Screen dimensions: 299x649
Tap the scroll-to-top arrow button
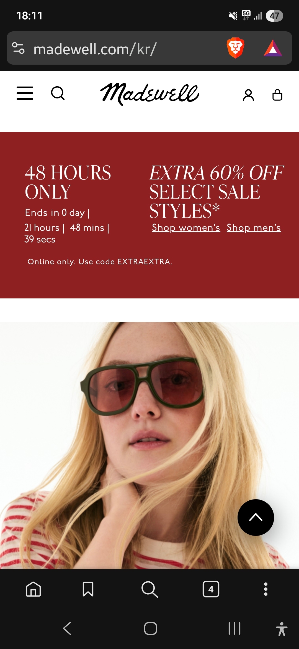(256, 518)
